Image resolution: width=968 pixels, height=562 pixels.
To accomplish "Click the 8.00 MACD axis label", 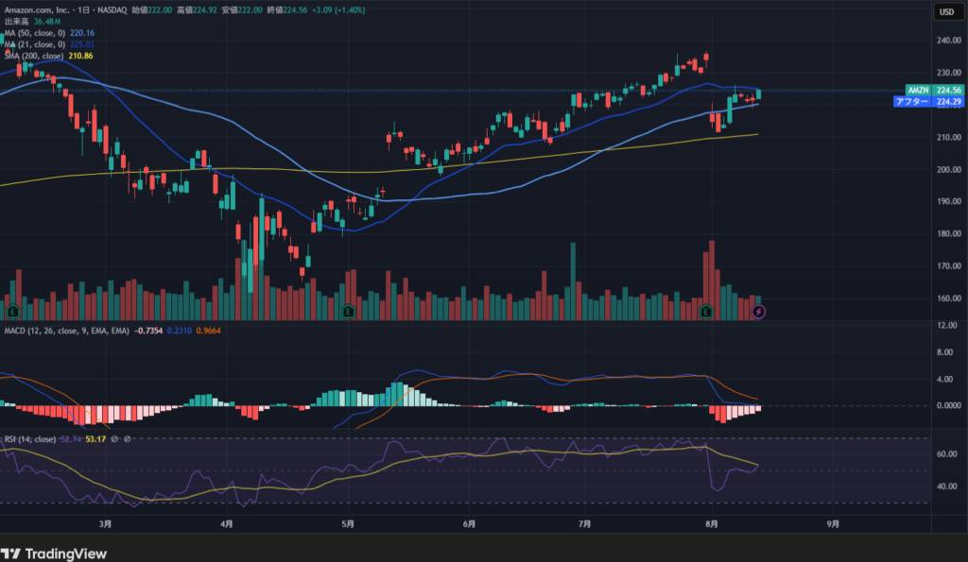I will pyautogui.click(x=945, y=352).
